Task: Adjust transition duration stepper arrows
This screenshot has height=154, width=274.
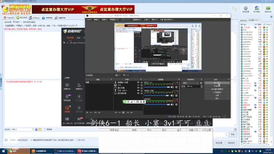Action: (201, 86)
